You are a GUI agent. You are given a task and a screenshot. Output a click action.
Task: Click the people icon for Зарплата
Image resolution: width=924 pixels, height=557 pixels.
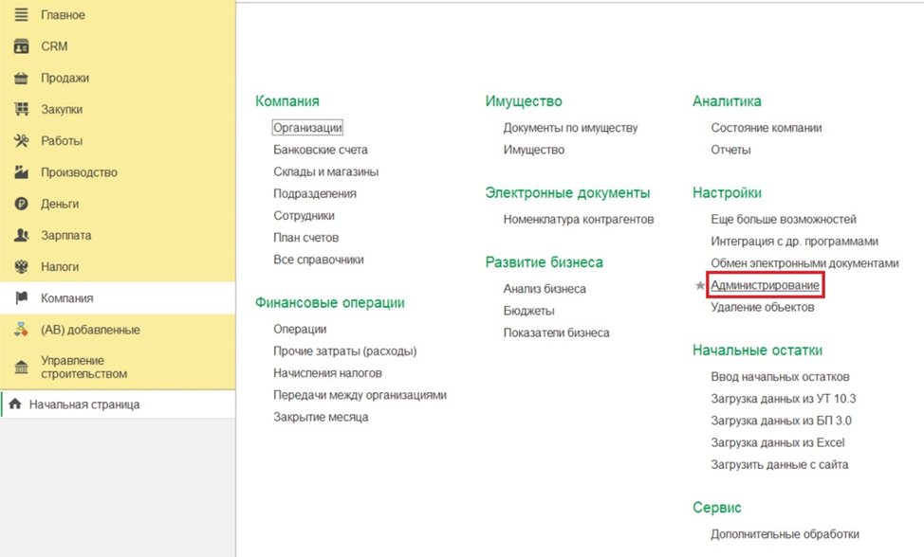pyautogui.click(x=21, y=235)
